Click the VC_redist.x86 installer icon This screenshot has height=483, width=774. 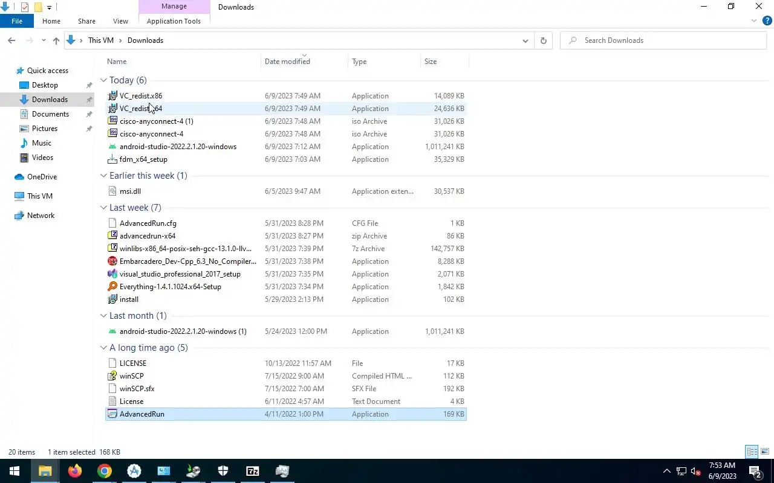[x=112, y=96]
